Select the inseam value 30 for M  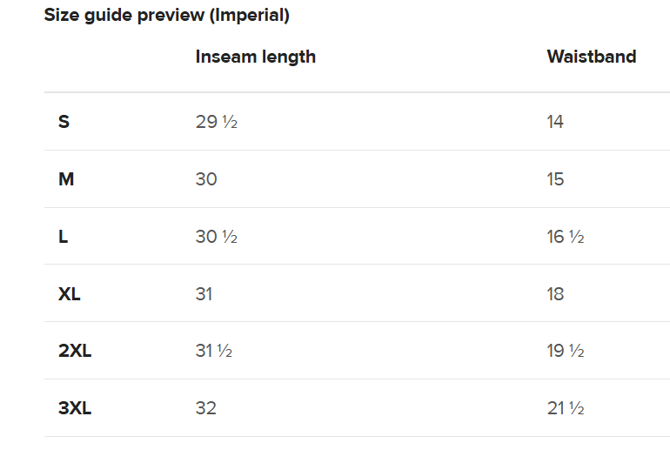click(206, 179)
